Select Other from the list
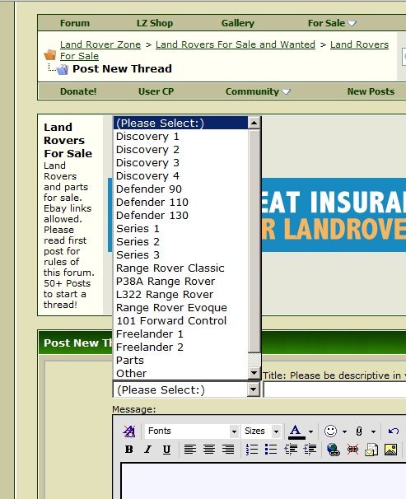Screen dimensions: 406x499 pyautogui.click(x=180, y=374)
